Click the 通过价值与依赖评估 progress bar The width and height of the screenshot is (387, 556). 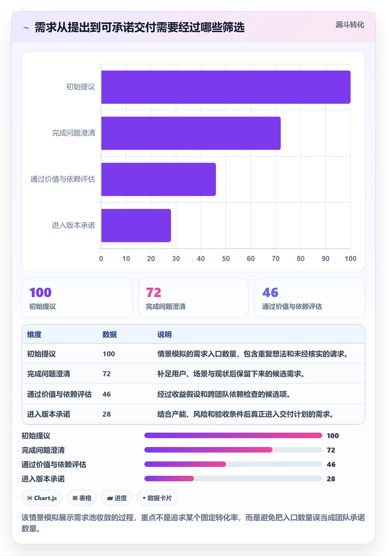coord(233,464)
